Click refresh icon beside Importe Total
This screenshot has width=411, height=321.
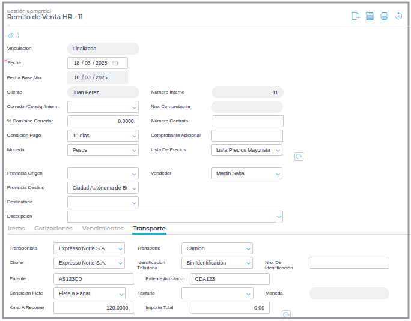pyautogui.click(x=286, y=314)
